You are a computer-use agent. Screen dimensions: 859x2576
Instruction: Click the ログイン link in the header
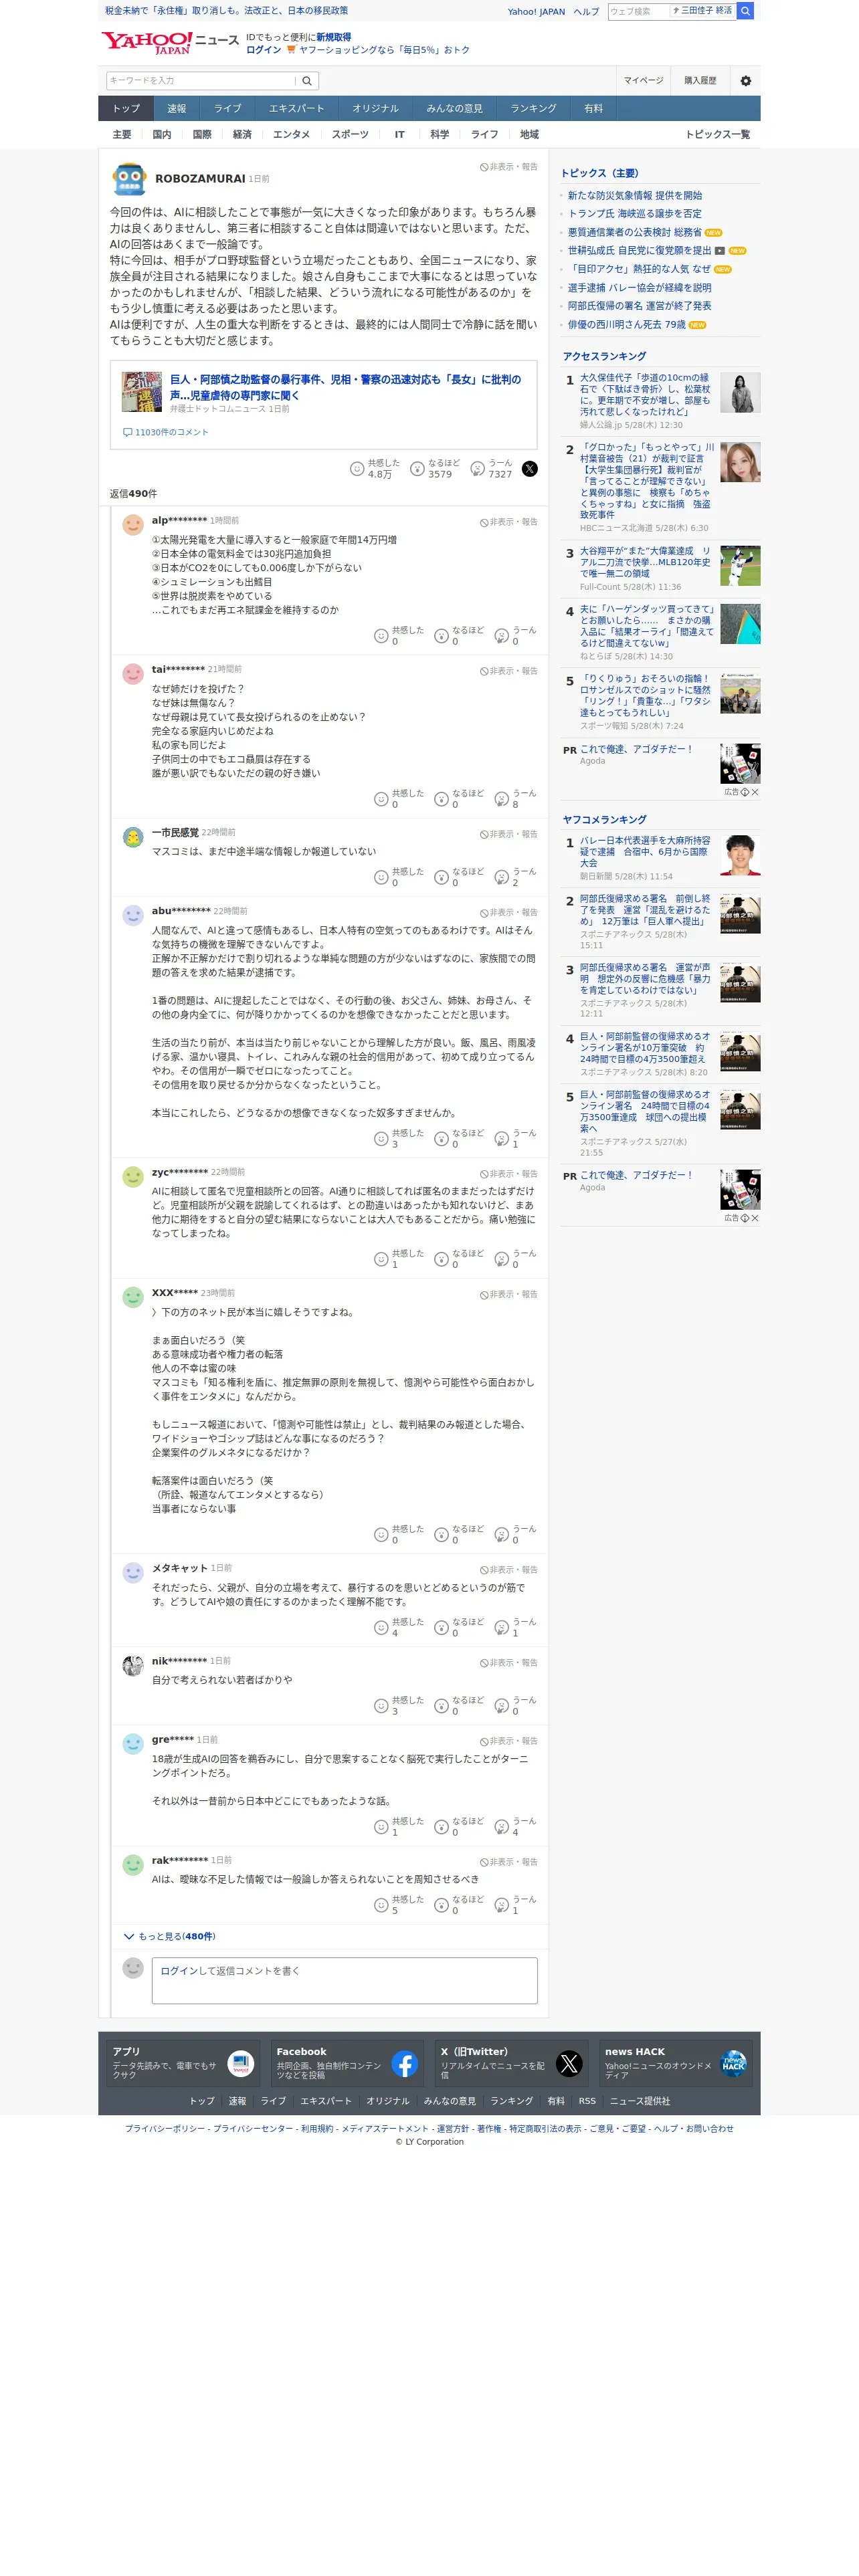coord(264,50)
